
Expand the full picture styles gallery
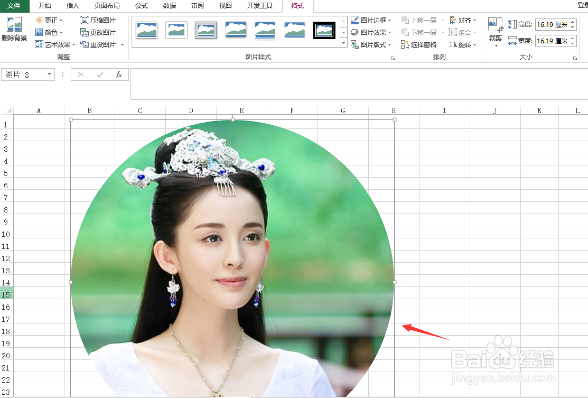[x=343, y=42]
